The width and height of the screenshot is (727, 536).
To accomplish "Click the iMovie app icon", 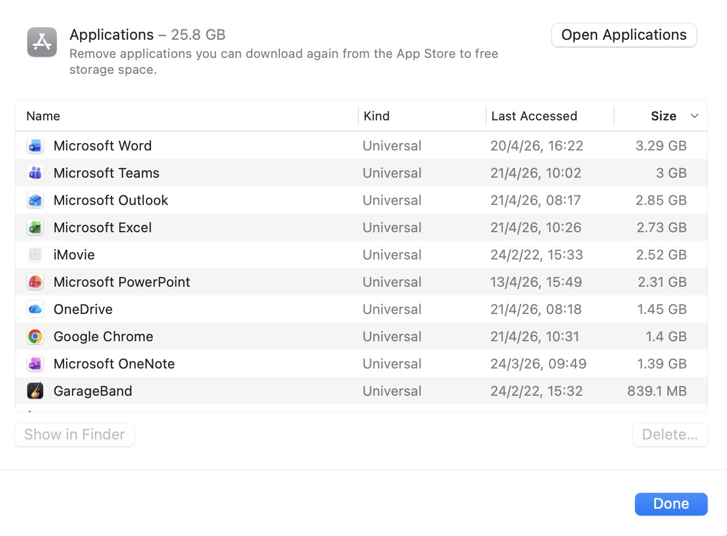I will click(35, 255).
